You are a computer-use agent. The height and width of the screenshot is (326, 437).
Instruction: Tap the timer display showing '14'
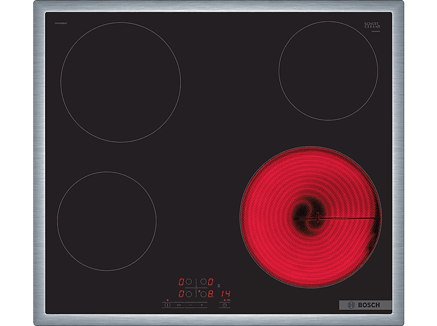[226, 294]
